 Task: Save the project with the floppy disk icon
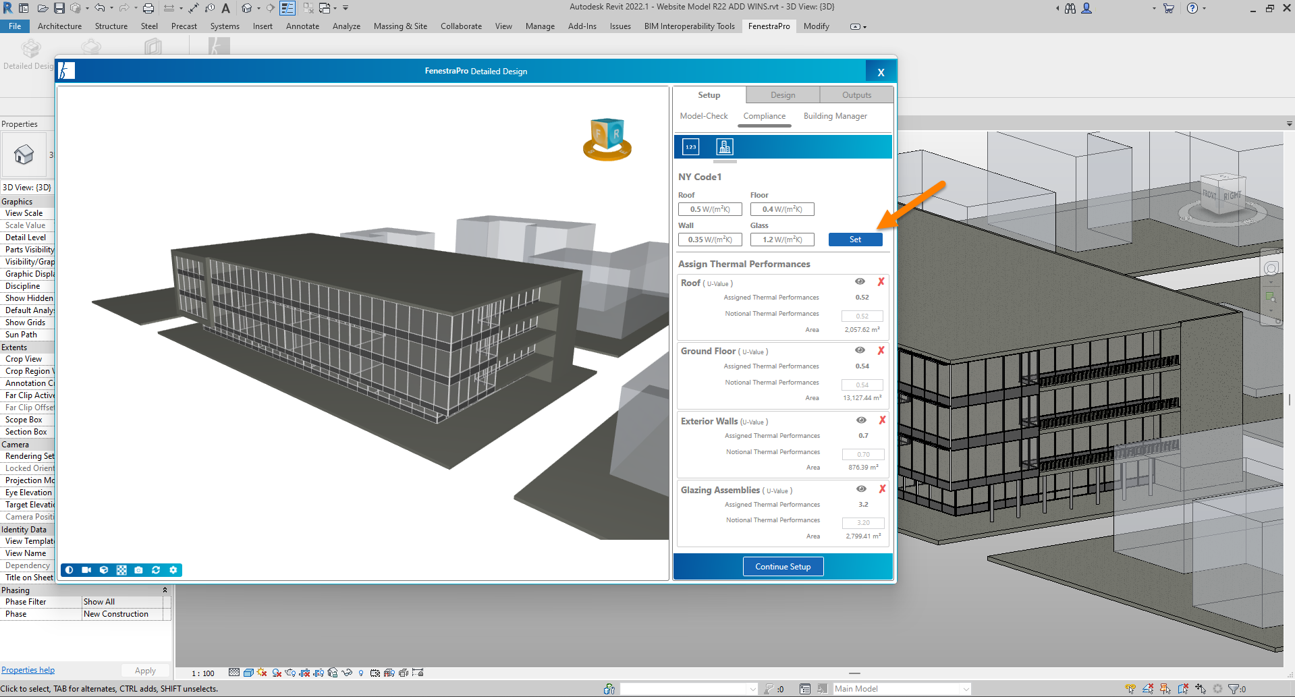[59, 8]
